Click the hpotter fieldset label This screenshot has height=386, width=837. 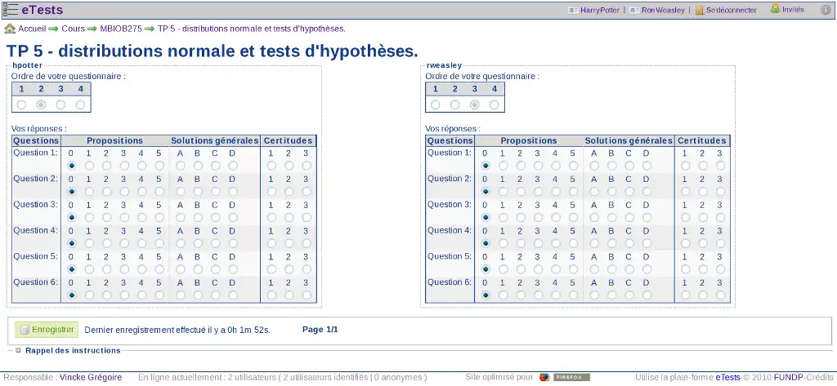point(27,65)
